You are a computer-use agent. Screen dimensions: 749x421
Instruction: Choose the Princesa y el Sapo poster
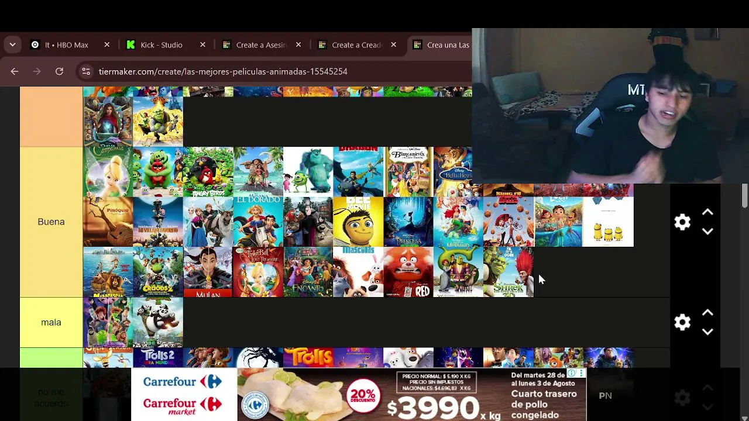(x=408, y=222)
